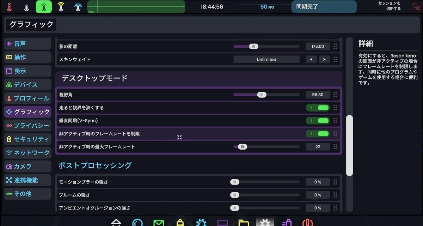Screen dimensions: 423x226
Task: Click the Unlimited value of スキンウェイト
Action: (266, 59)
